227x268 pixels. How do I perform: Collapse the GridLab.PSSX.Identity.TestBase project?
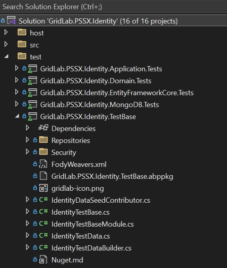coord(17,116)
